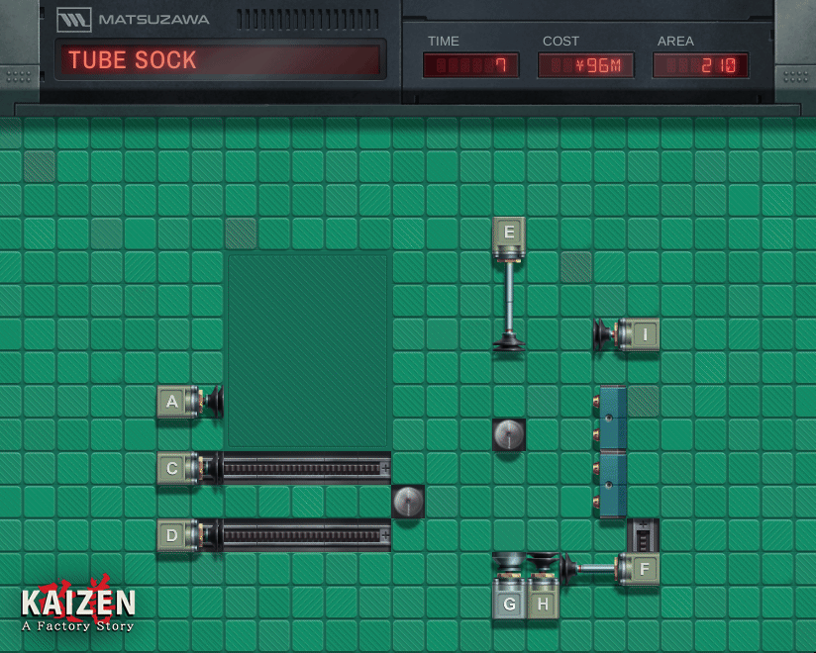Screen dimensions: 816x653
Task: Click the round riveter below arm E
Action: click(x=509, y=434)
